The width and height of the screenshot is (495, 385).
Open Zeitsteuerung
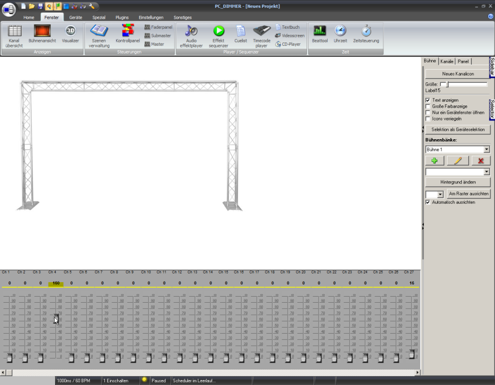(366, 34)
